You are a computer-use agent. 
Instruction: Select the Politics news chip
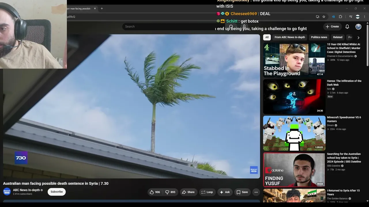(319, 37)
